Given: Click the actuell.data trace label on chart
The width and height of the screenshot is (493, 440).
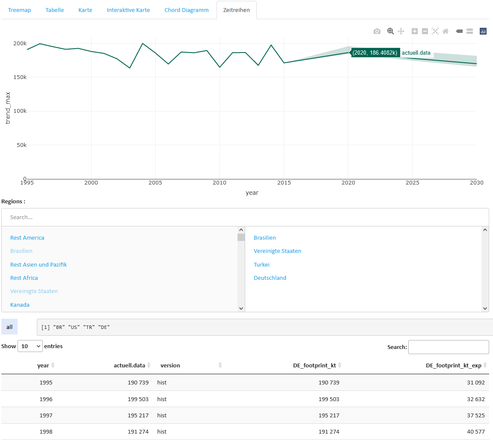Looking at the screenshot, I should coord(416,53).
